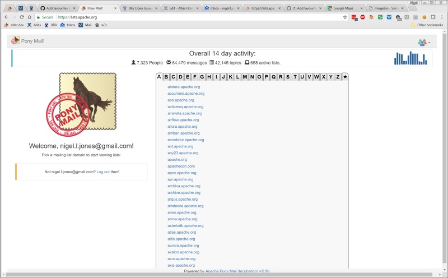Bookmark this page with the star icon
Image resolution: width=448 pixels, height=278 pixels.
(345, 17)
